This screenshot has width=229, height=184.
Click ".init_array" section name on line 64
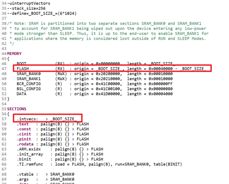30,154
